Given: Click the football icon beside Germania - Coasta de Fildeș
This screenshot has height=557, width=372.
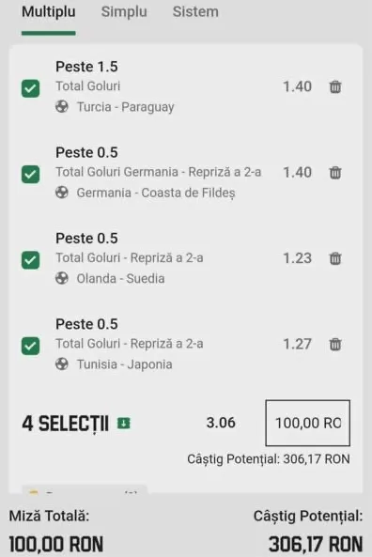Looking at the screenshot, I should coord(62,193).
